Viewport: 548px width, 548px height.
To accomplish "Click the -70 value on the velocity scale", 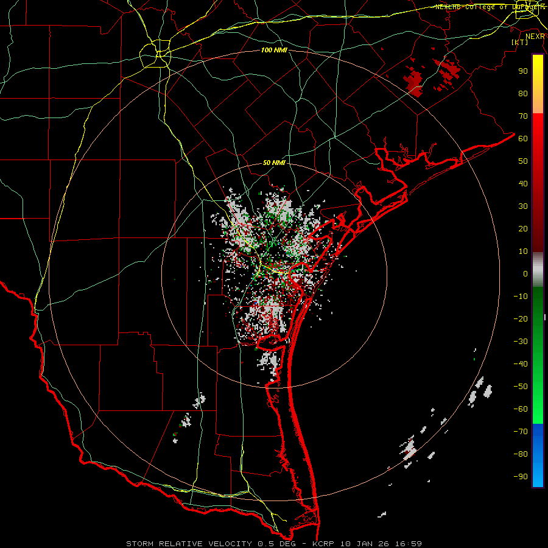I will (521, 431).
